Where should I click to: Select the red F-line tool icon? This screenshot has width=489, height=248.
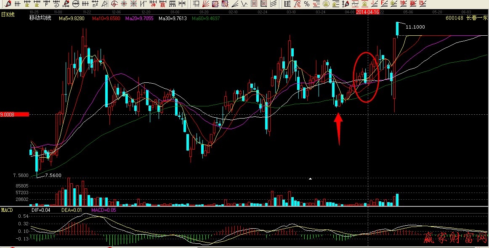[383, 4]
